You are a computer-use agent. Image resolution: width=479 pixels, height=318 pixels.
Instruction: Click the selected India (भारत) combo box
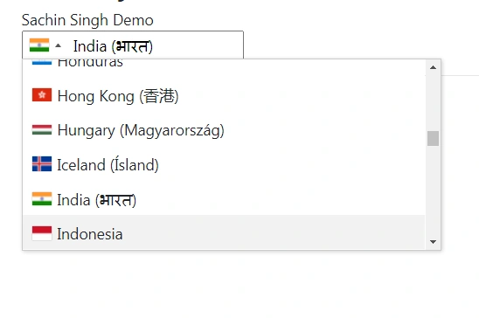pos(133,45)
